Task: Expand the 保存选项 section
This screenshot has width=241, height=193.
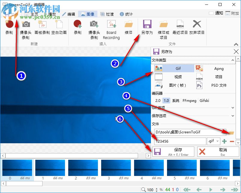Action: pyautogui.click(x=233, y=116)
